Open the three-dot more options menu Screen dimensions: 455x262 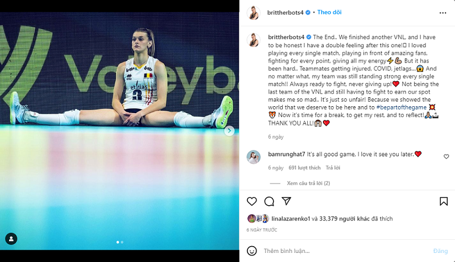tap(443, 13)
